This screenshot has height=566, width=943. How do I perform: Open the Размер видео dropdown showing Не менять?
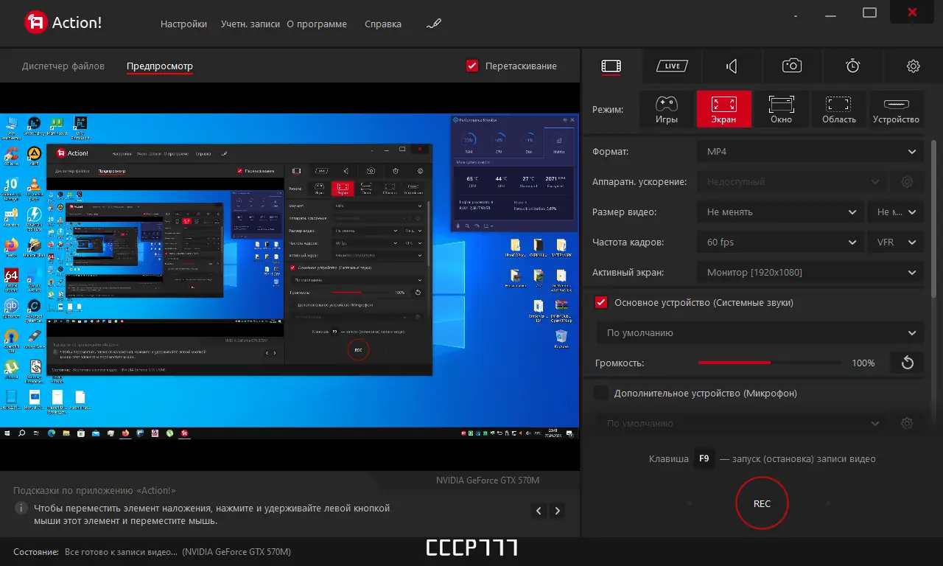click(x=780, y=212)
